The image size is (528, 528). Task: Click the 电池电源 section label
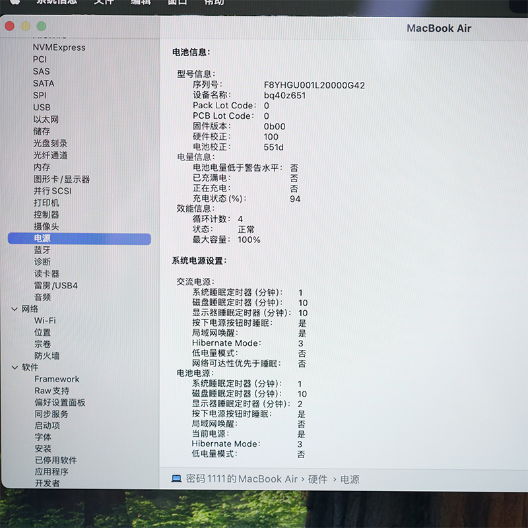click(x=195, y=373)
